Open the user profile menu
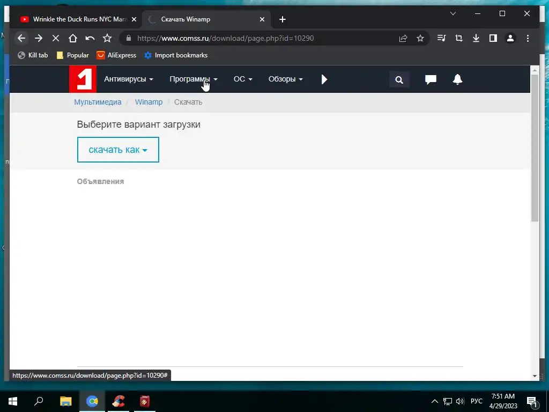549x412 pixels. [x=510, y=38]
